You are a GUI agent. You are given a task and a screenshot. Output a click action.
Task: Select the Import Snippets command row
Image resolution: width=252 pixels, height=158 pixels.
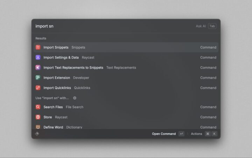pos(126,47)
